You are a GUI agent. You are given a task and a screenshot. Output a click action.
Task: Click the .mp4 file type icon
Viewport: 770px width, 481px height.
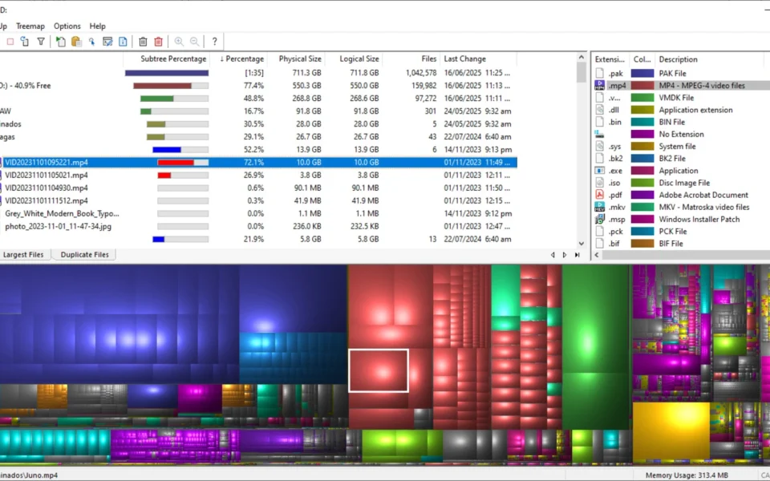599,86
